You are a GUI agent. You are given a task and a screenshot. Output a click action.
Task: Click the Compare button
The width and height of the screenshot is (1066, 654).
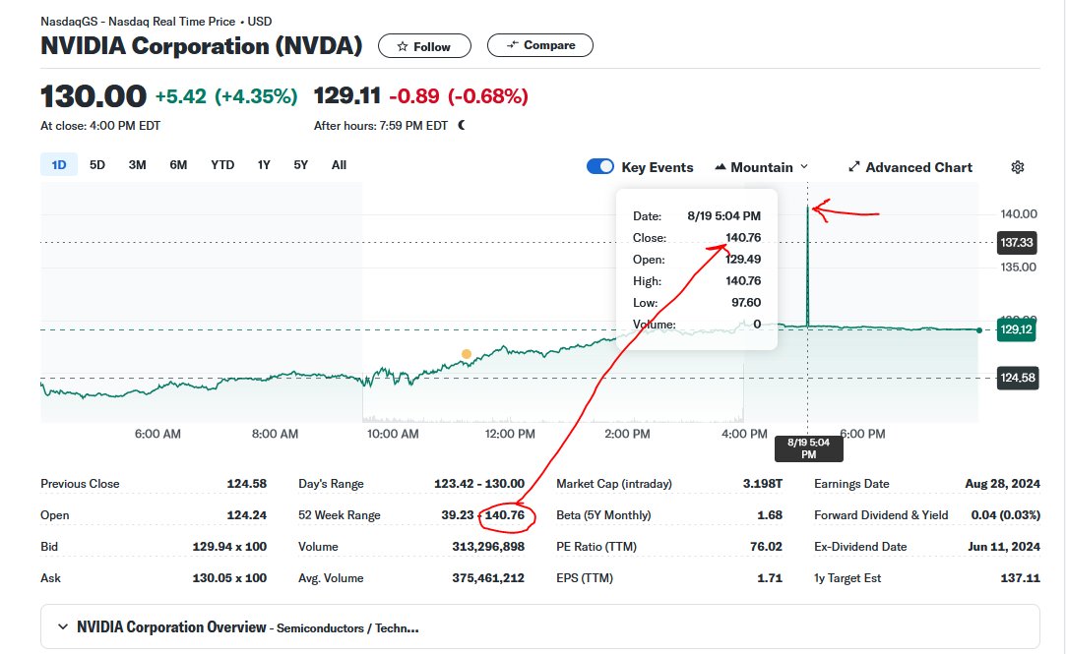click(x=540, y=45)
